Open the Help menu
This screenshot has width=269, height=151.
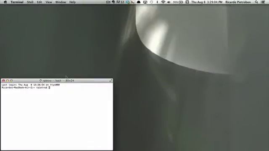tap(72, 2)
